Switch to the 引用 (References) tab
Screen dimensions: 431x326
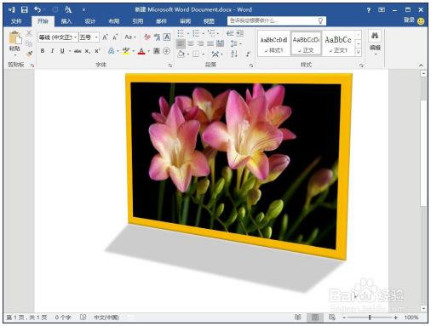click(x=138, y=21)
